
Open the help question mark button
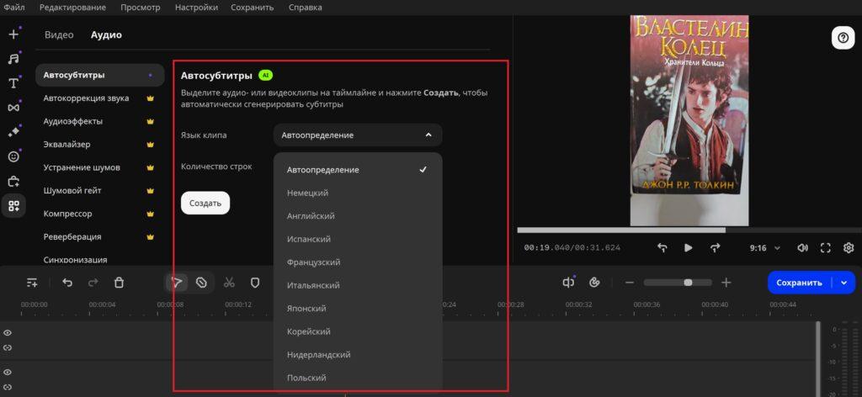pos(843,38)
